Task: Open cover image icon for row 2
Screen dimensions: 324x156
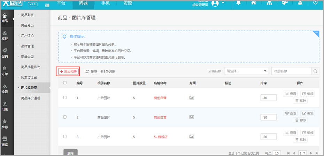Action: click(192, 117)
